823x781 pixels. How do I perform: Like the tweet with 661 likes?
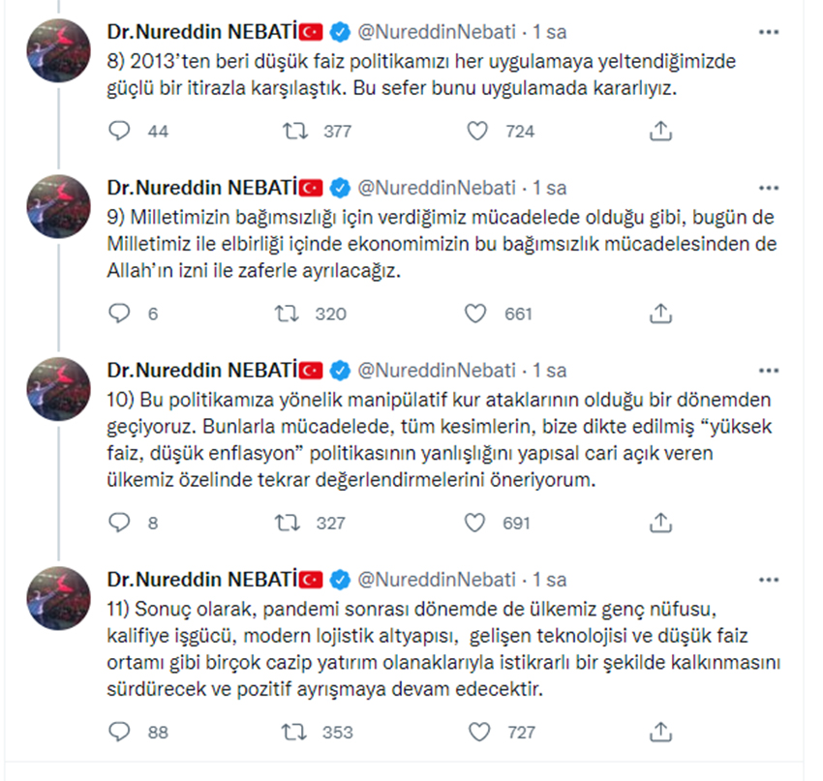(475, 314)
